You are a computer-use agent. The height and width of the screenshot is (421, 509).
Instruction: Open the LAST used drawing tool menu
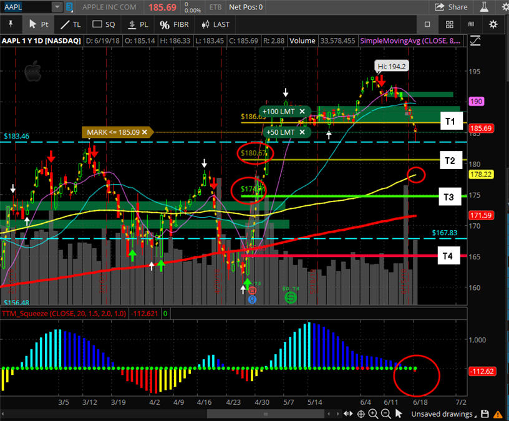coord(215,24)
